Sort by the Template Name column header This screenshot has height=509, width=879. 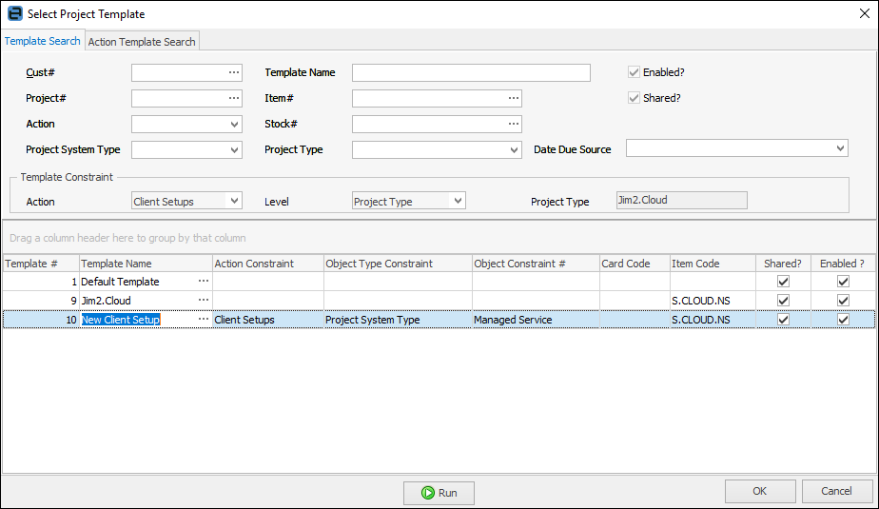(x=146, y=264)
